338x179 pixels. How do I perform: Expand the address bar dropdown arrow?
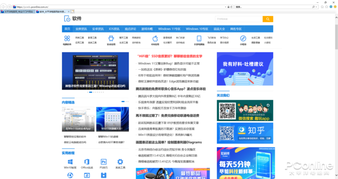225,7
